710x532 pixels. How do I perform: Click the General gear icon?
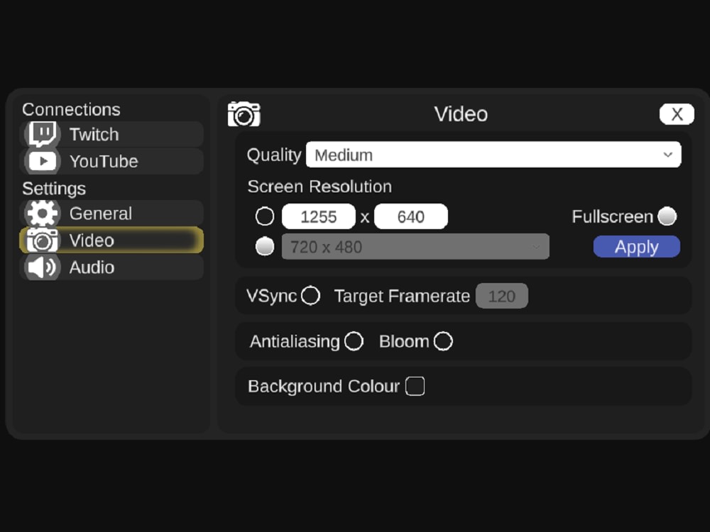(42, 214)
